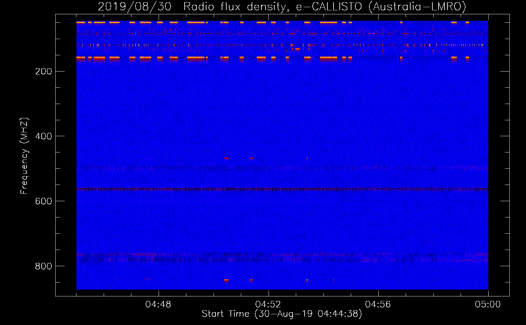Click the '400' frequency axis label
This screenshot has width=526, height=325.
click(x=43, y=136)
